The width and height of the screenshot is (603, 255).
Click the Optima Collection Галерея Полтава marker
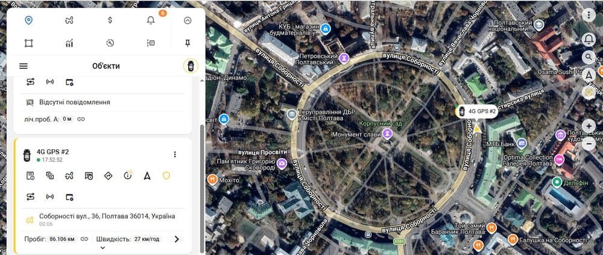click(x=559, y=159)
